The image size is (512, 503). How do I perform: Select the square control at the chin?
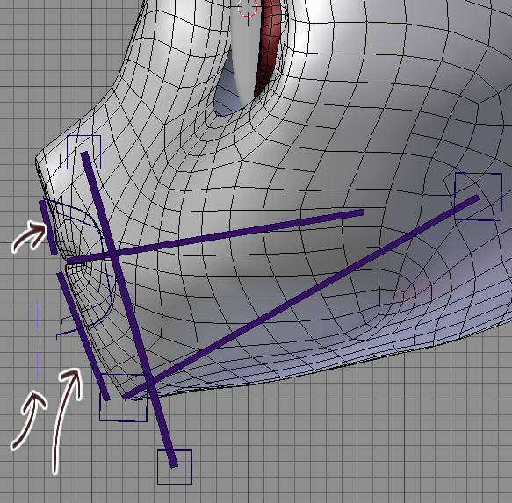(x=123, y=398)
